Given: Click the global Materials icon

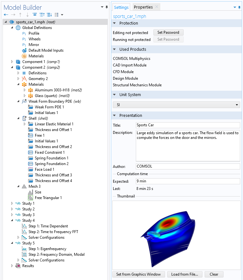Looking at the screenshot, I should tap(24, 56).
